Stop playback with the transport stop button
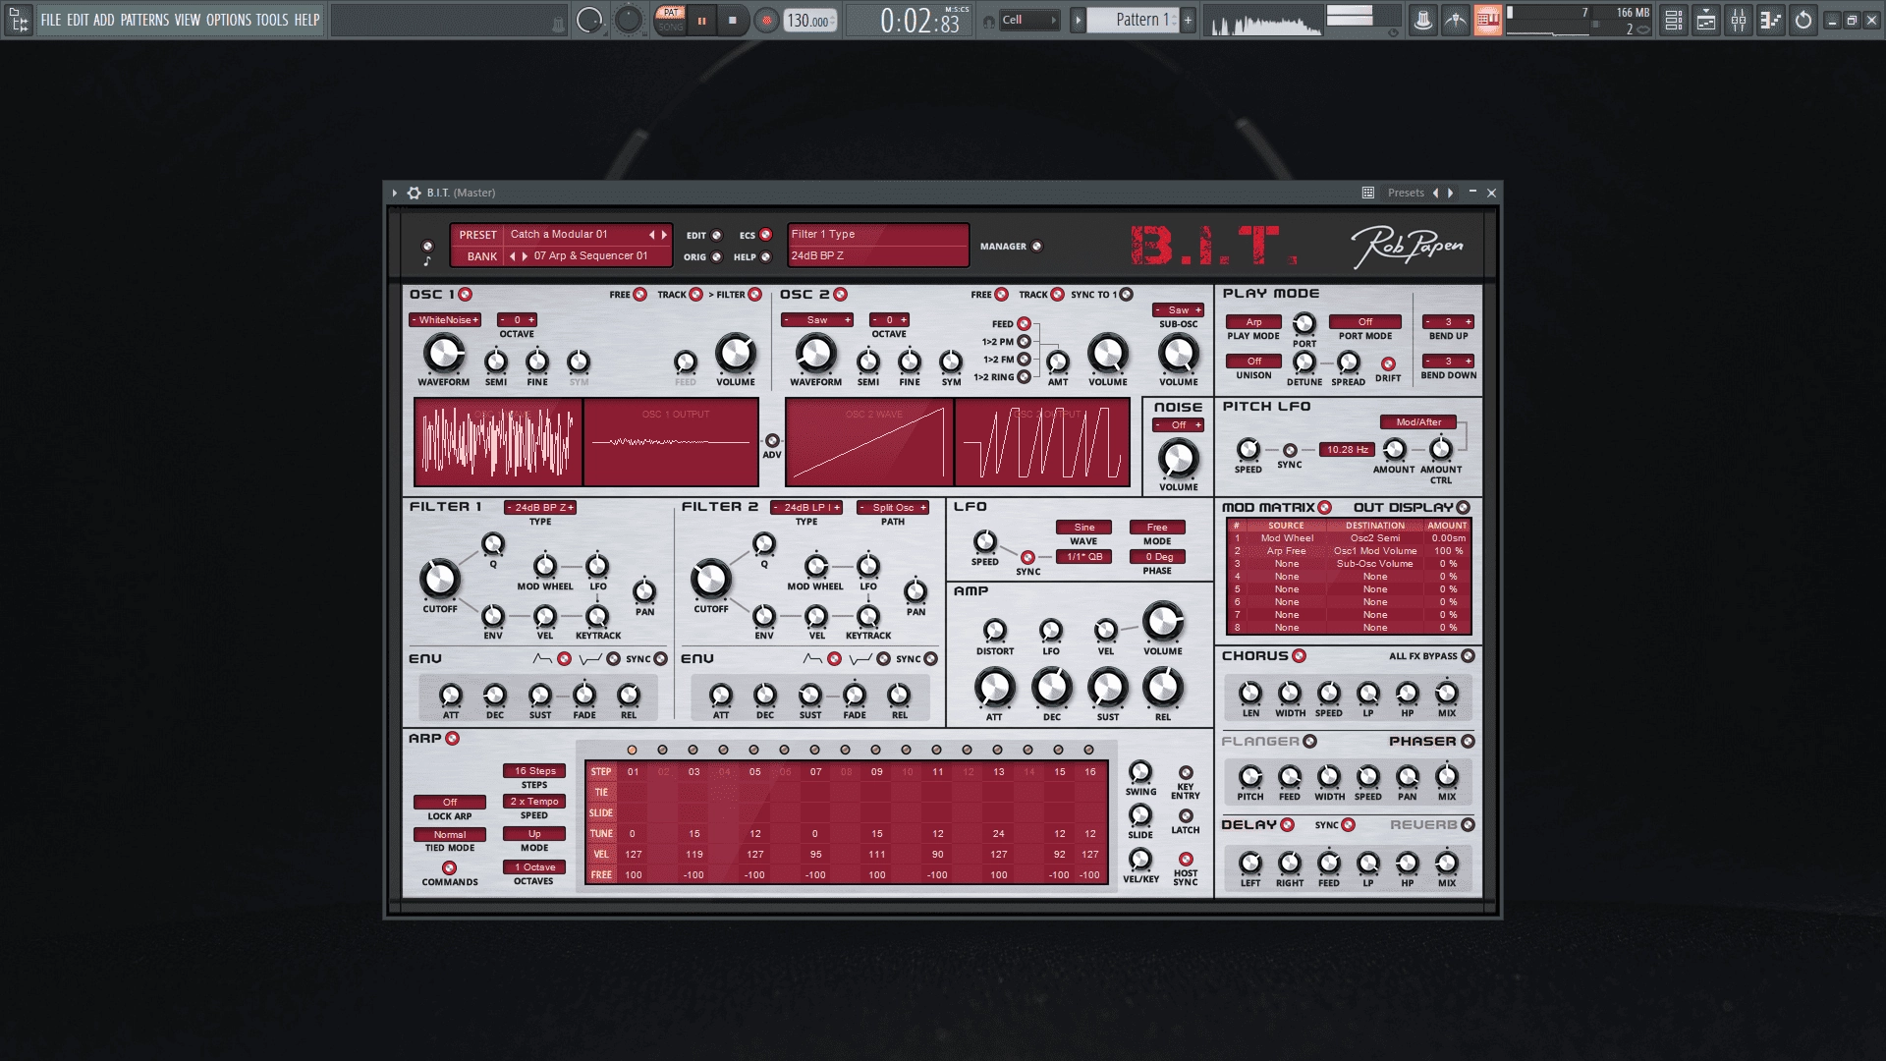Viewport: 1886px width, 1061px height. (733, 21)
